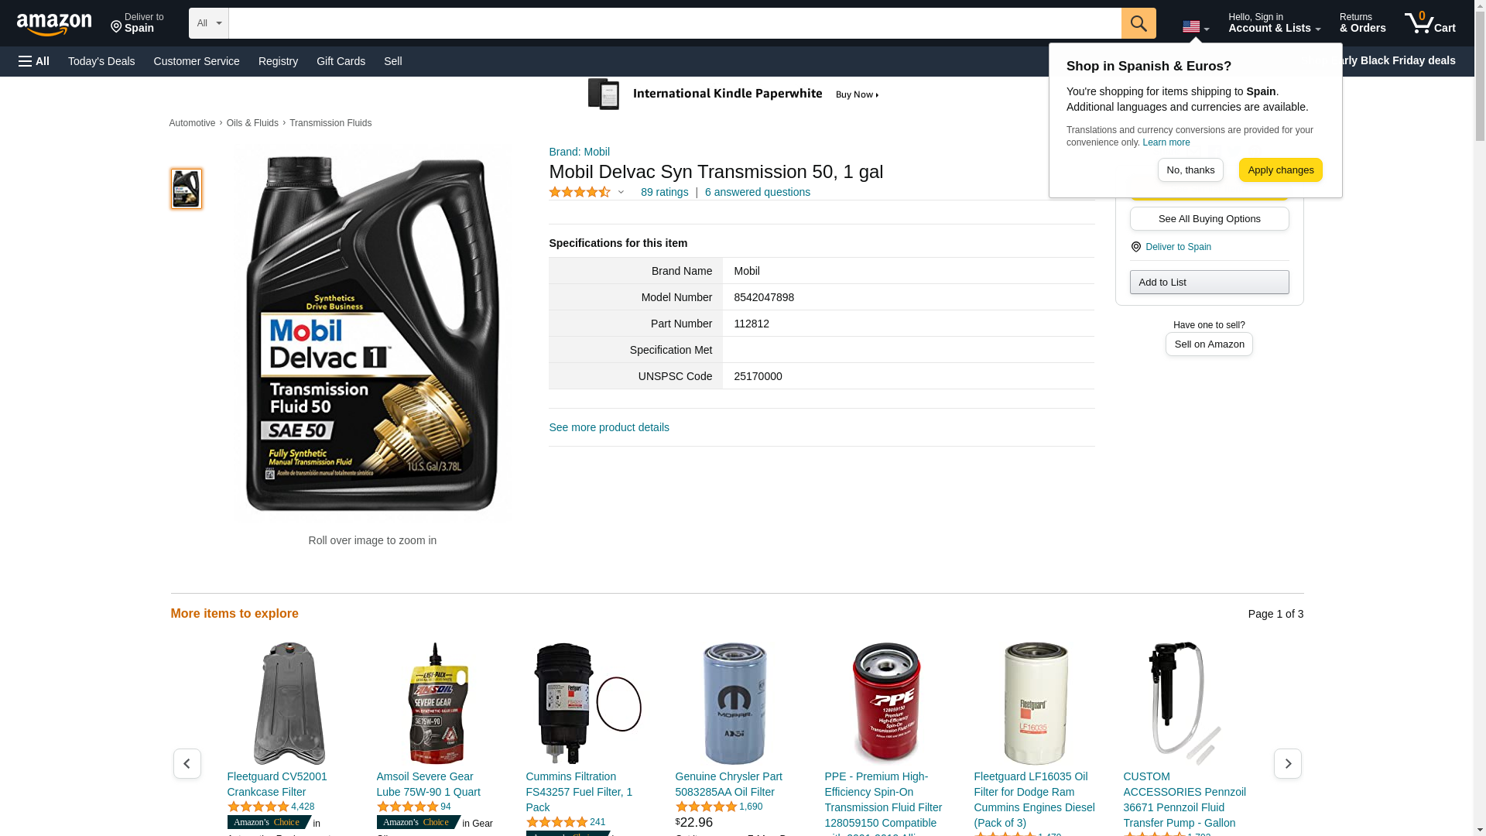Select the Mobil Delvac product thumbnail
The height and width of the screenshot is (836, 1486).
pyautogui.click(x=187, y=189)
